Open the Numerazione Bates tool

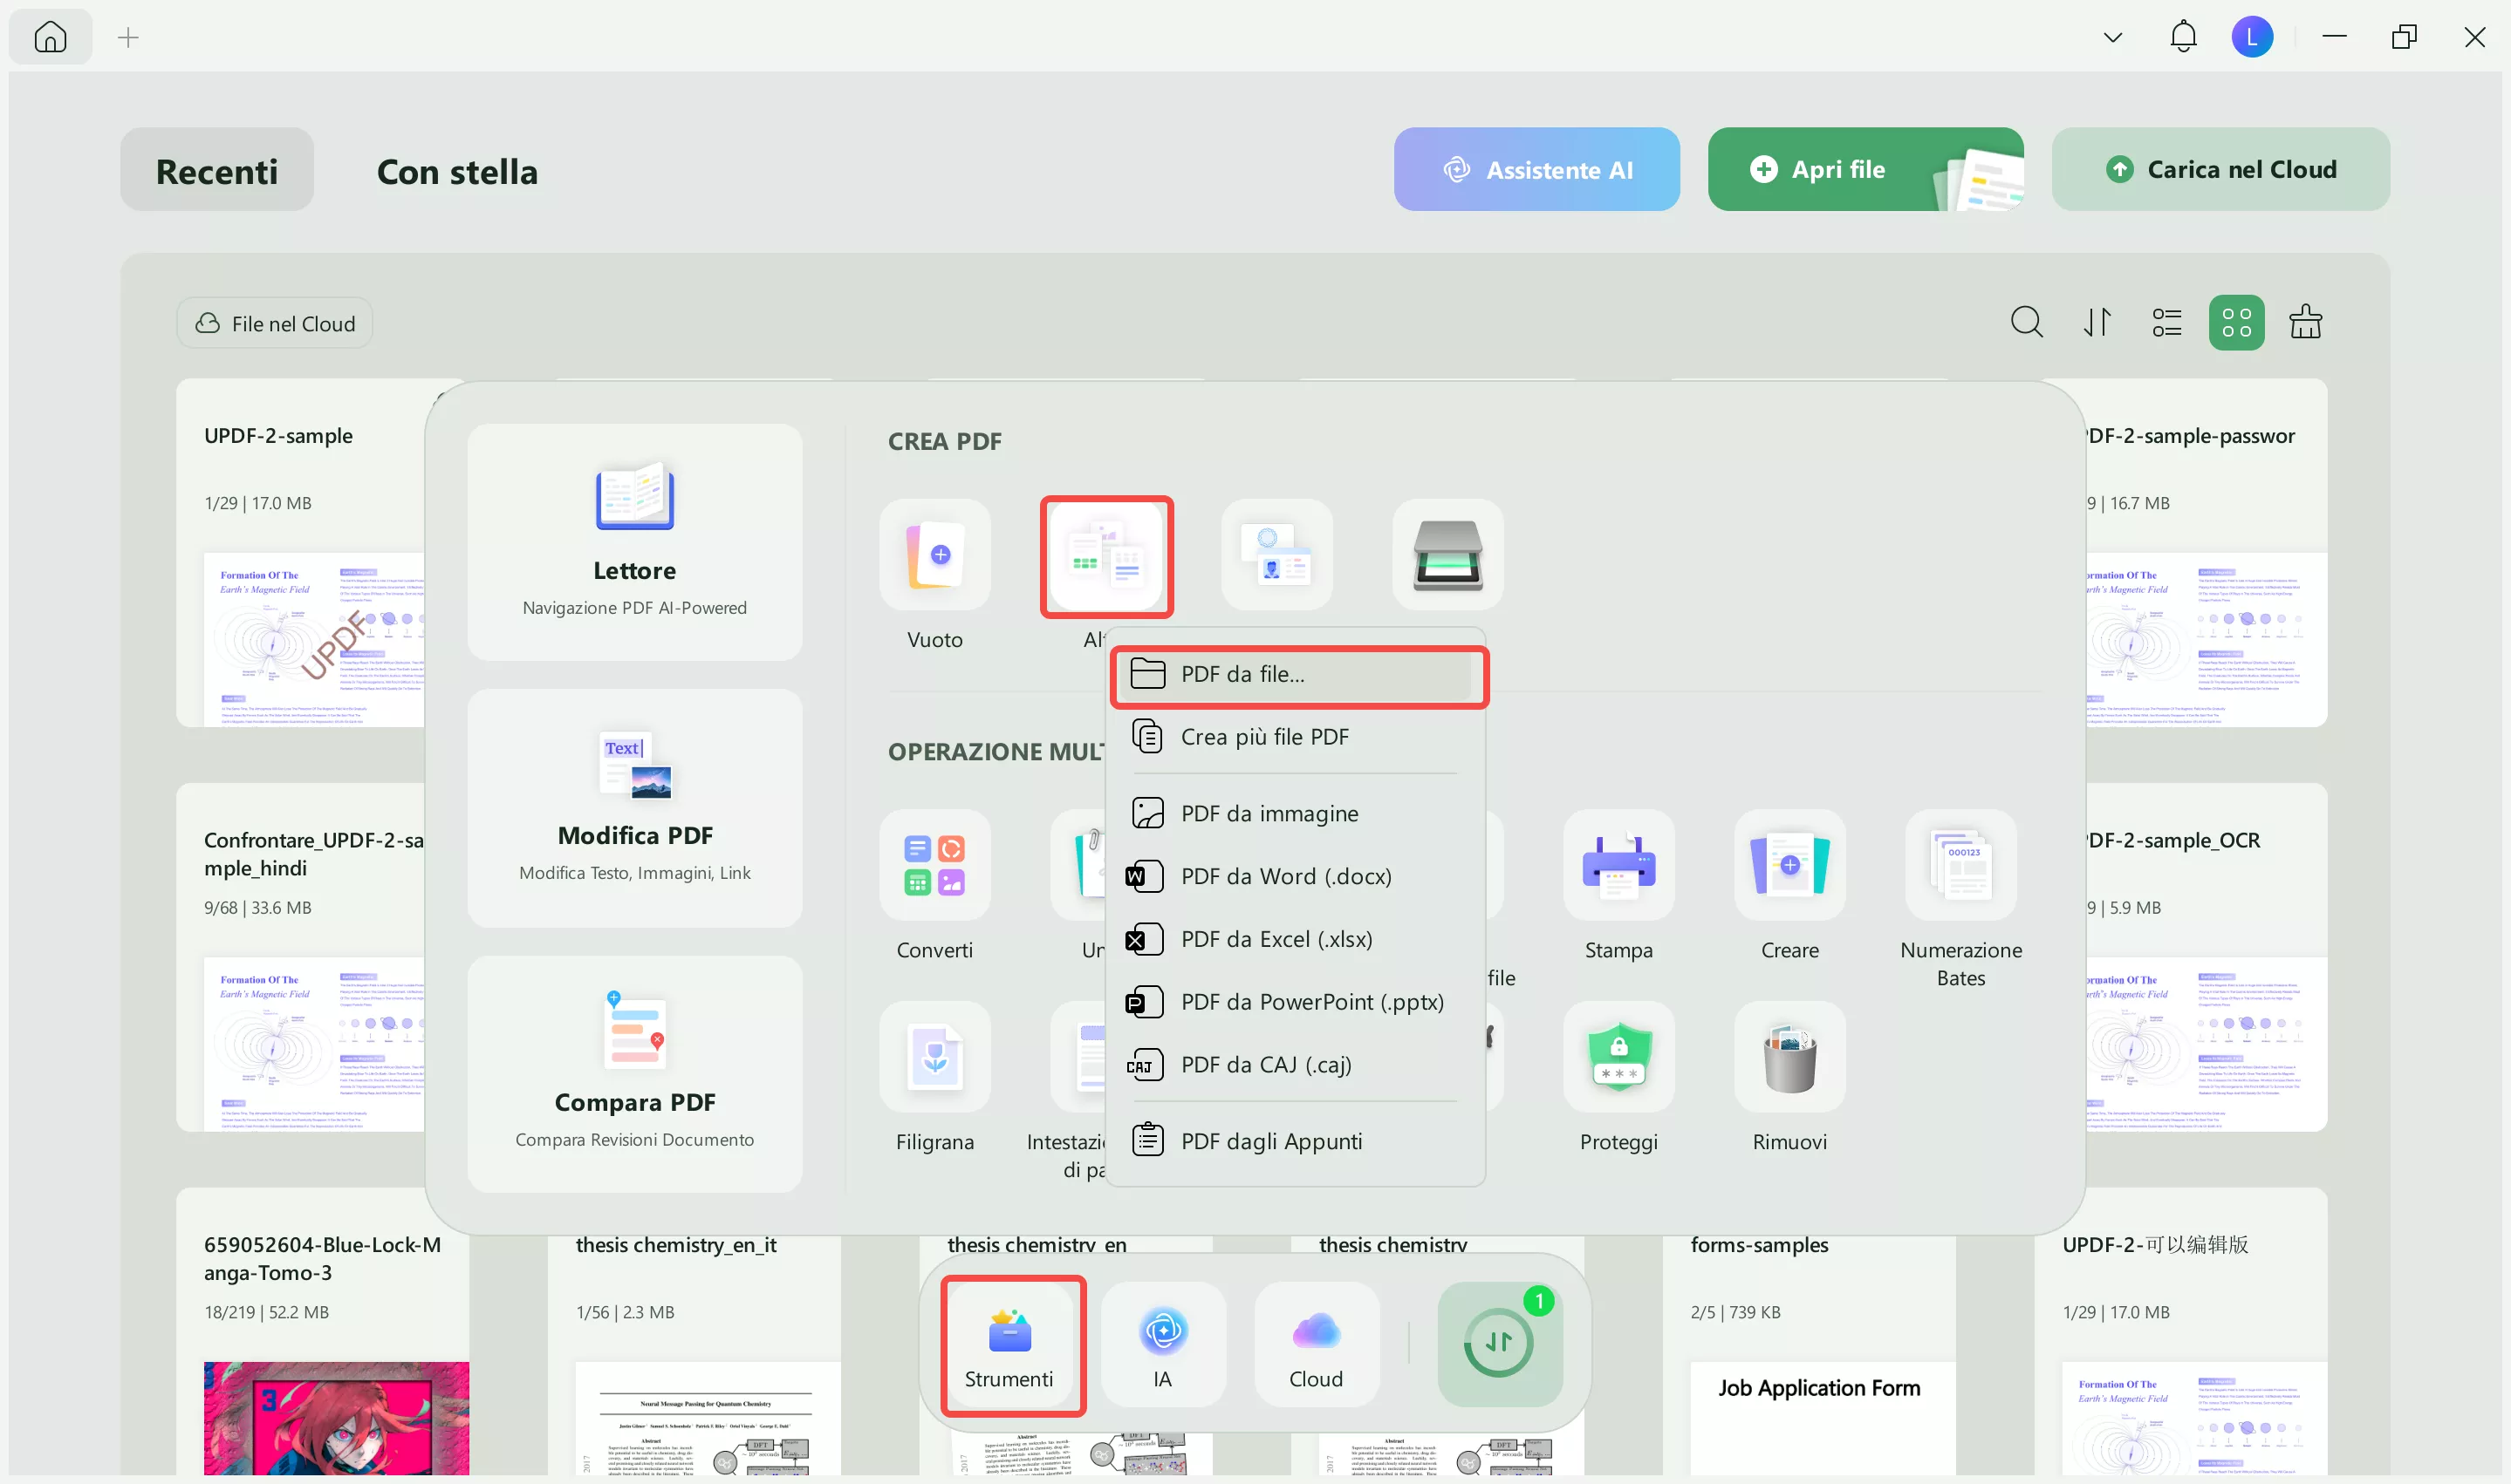pyautogui.click(x=1960, y=866)
